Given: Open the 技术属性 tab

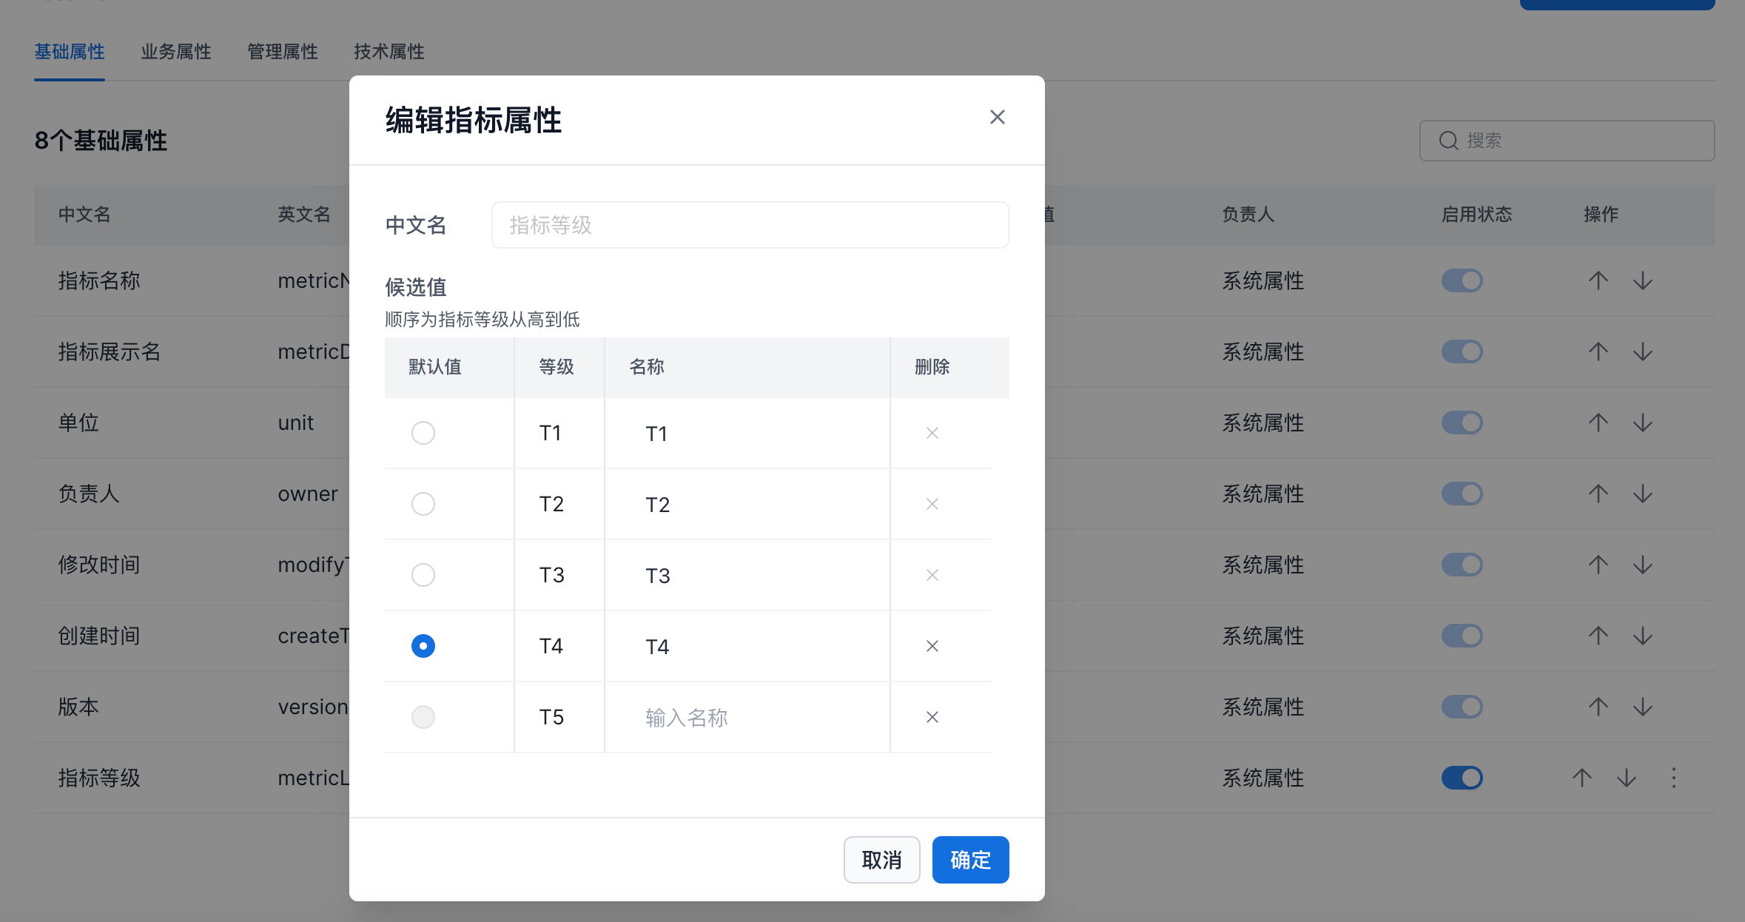Looking at the screenshot, I should [389, 52].
